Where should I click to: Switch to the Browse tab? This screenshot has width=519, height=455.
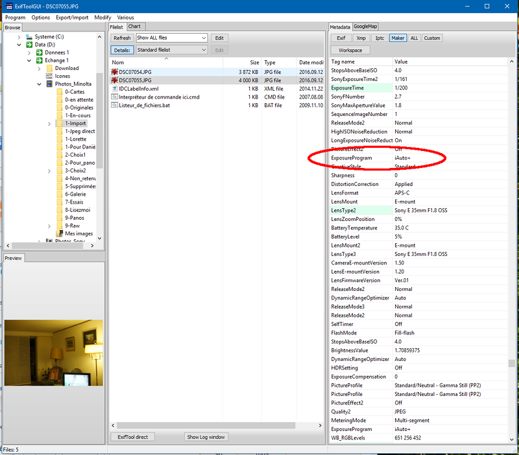[12, 27]
